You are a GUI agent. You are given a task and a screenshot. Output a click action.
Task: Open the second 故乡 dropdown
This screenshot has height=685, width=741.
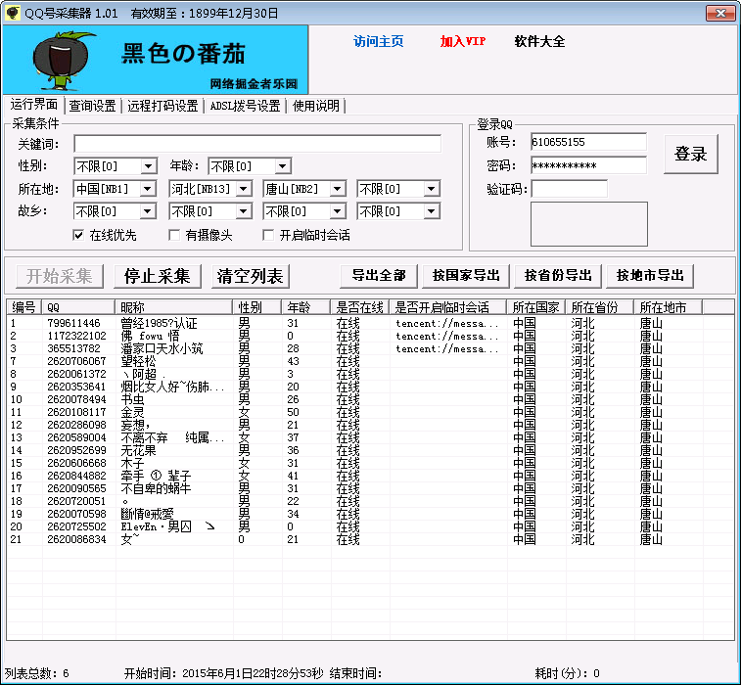click(243, 210)
